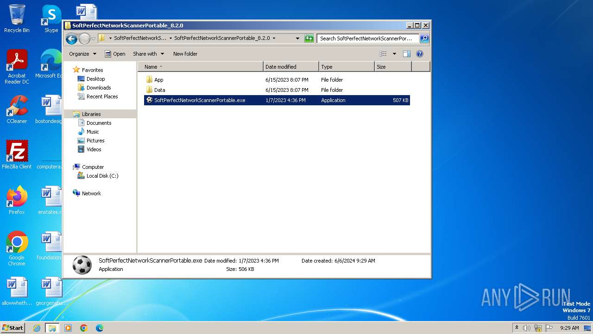Viewport: 593px width, 334px height.
Task: Select the Data folder
Action: (159, 90)
